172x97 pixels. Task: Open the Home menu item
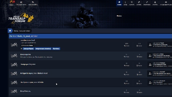(x=119, y=3)
